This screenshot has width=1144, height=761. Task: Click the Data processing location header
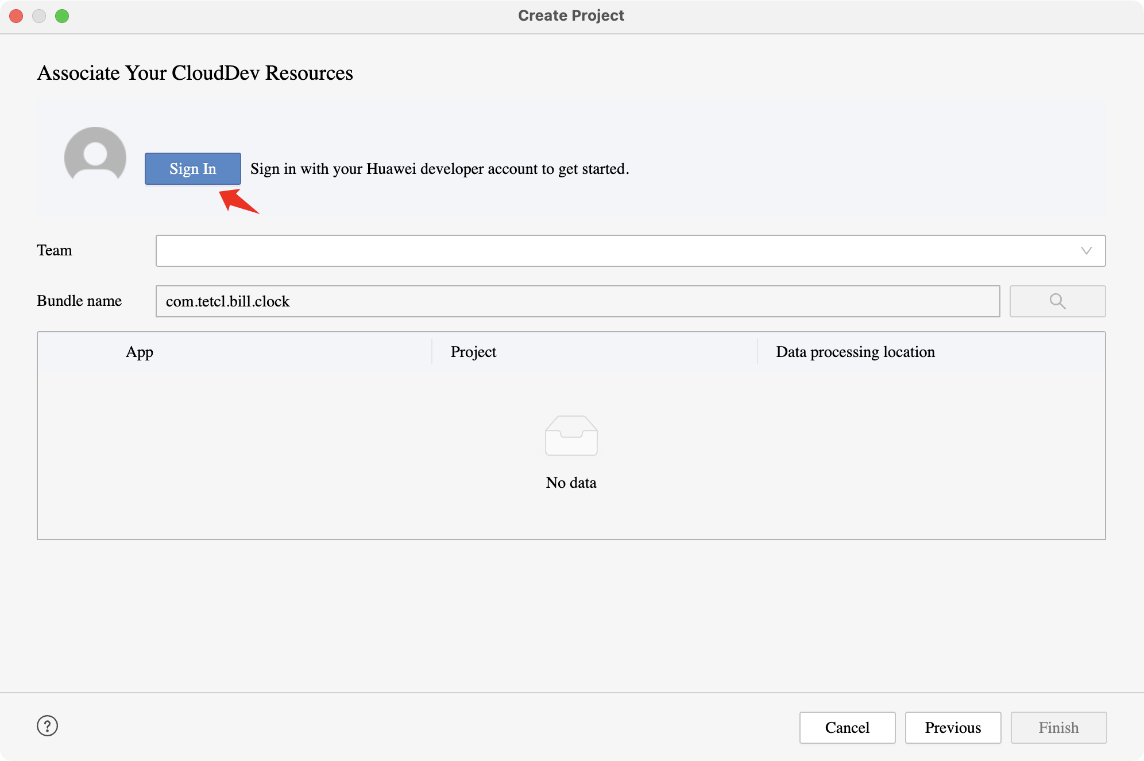pyautogui.click(x=855, y=352)
